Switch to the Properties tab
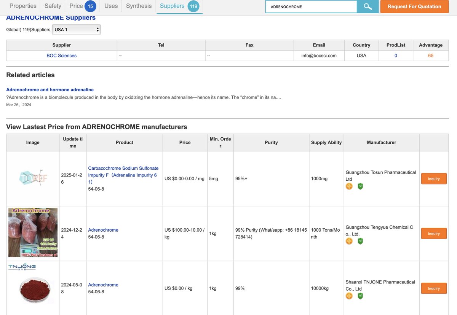The image size is (457, 315). coord(23,6)
